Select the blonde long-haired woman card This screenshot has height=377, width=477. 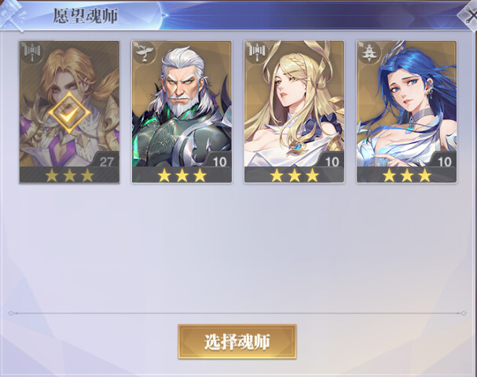pos(294,112)
